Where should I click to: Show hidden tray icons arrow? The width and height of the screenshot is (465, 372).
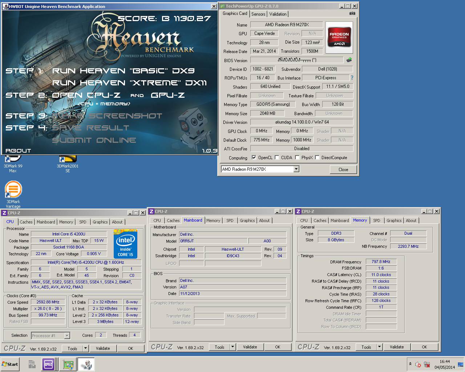click(410, 364)
